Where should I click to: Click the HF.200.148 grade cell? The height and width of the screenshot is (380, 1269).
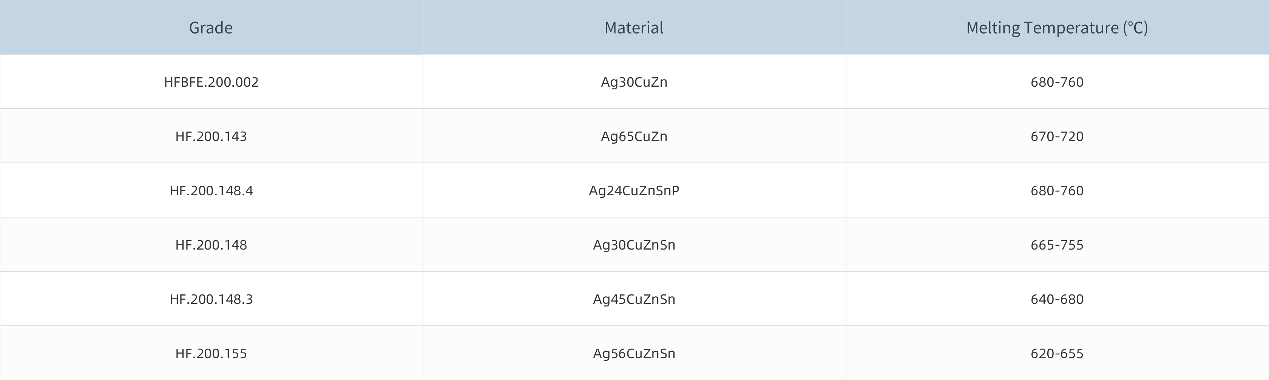click(211, 245)
